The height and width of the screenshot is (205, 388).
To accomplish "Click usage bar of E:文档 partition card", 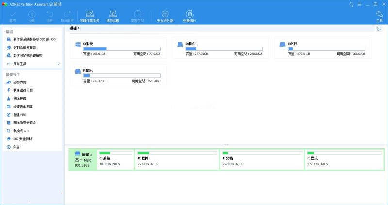I will coord(326,49).
